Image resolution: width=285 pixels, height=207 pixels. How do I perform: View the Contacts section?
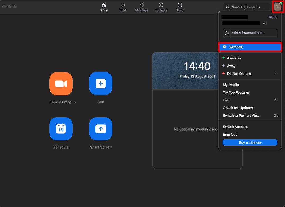161,7
